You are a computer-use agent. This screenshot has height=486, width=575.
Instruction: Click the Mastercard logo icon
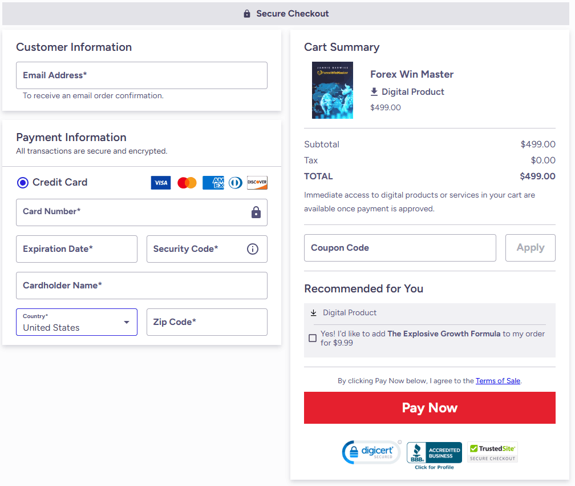[187, 183]
